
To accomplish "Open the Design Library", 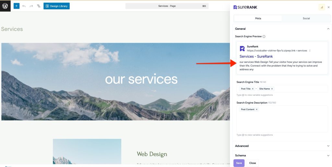I will click(56, 6).
